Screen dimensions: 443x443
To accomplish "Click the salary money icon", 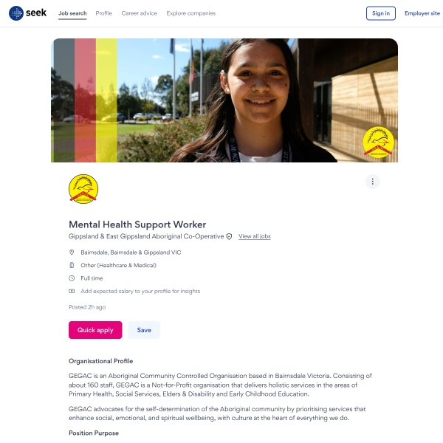I will coord(72,291).
